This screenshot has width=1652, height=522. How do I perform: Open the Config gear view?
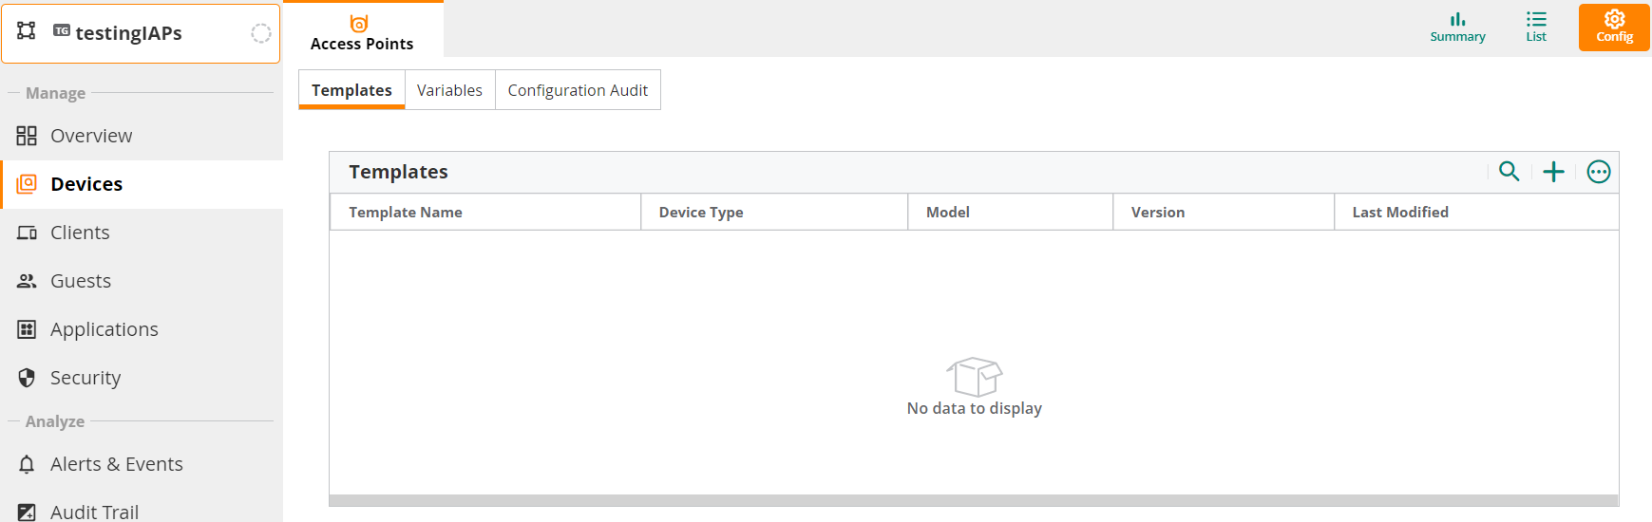tap(1614, 27)
